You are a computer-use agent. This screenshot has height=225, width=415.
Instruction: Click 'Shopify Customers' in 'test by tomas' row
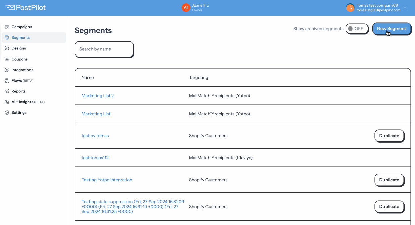(208, 136)
